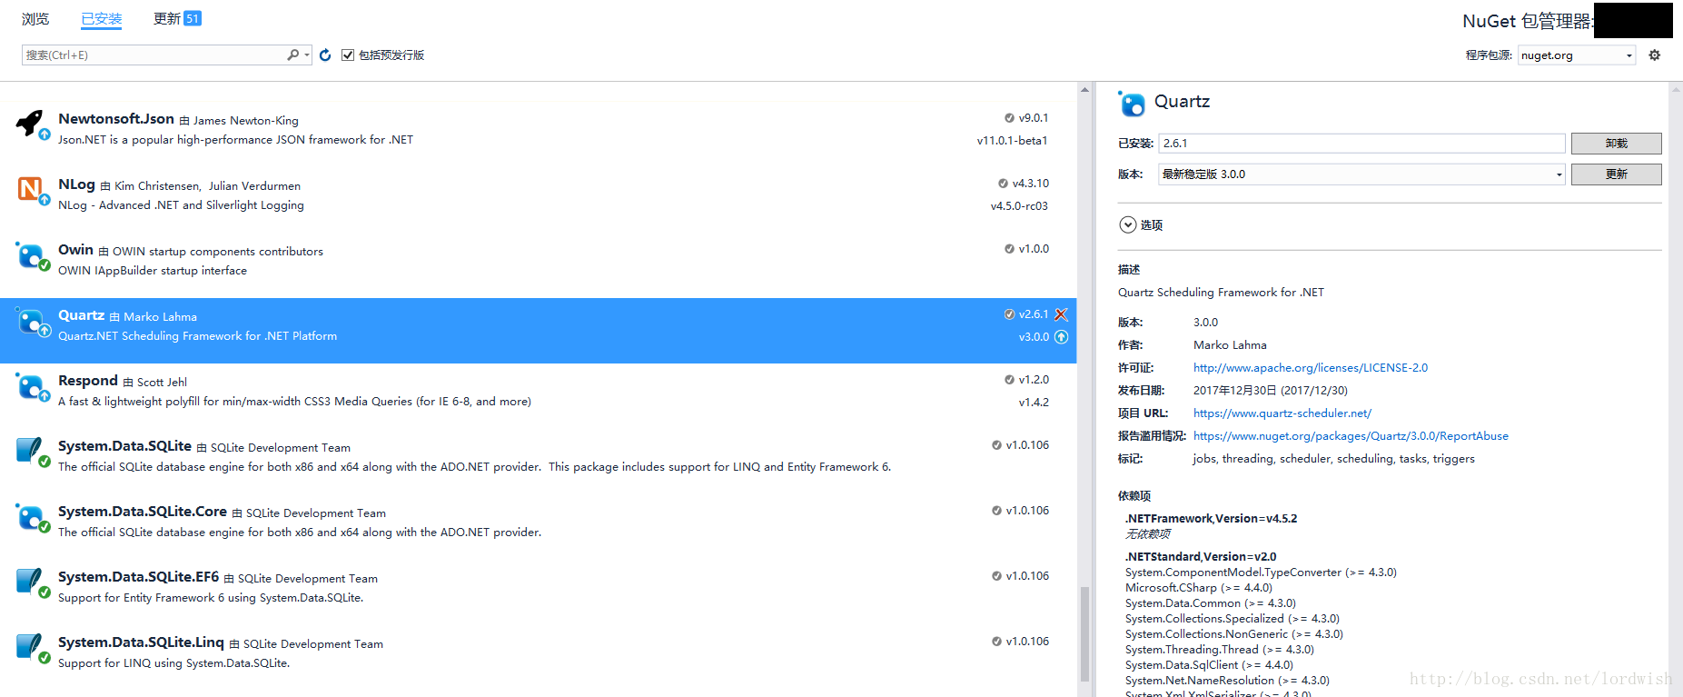
Task: Click the Uninstall button for Quartz
Action: [x=1616, y=144]
